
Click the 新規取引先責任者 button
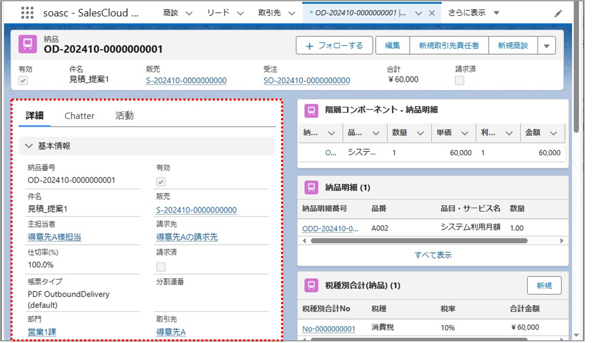pos(449,46)
